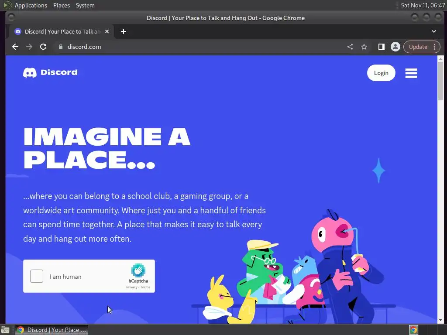Click the share page icon in the address bar
Screen dimensions: 447x335
(x=350, y=47)
